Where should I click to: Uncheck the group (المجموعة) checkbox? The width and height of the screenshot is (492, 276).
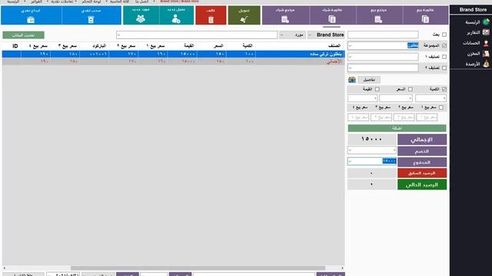pyautogui.click(x=444, y=46)
